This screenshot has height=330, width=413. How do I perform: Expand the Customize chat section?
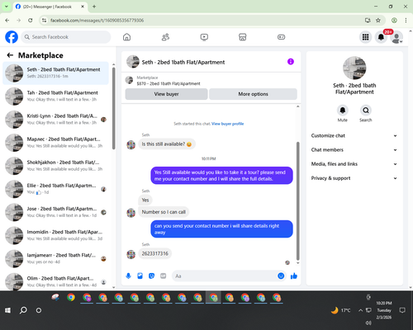pos(354,135)
